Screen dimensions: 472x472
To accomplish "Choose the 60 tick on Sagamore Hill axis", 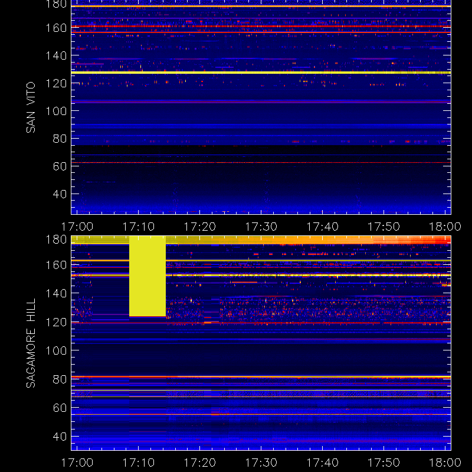I will point(60,408).
